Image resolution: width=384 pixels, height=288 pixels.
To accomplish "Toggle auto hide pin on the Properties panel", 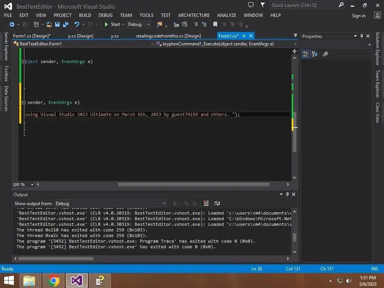I will tap(361, 36).
